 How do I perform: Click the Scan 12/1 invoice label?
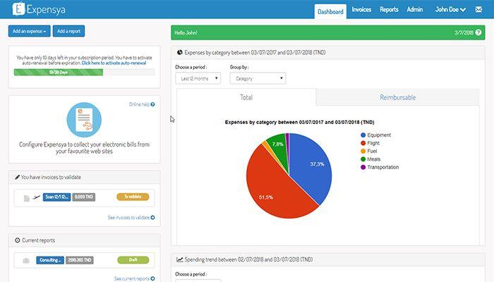click(x=56, y=197)
